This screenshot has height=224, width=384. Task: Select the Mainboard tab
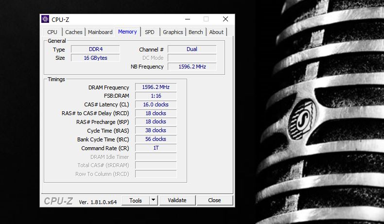tap(100, 32)
